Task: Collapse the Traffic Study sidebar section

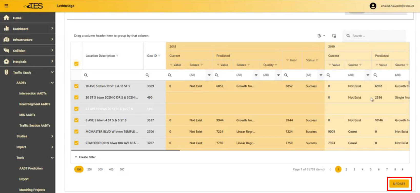Action: (52, 72)
